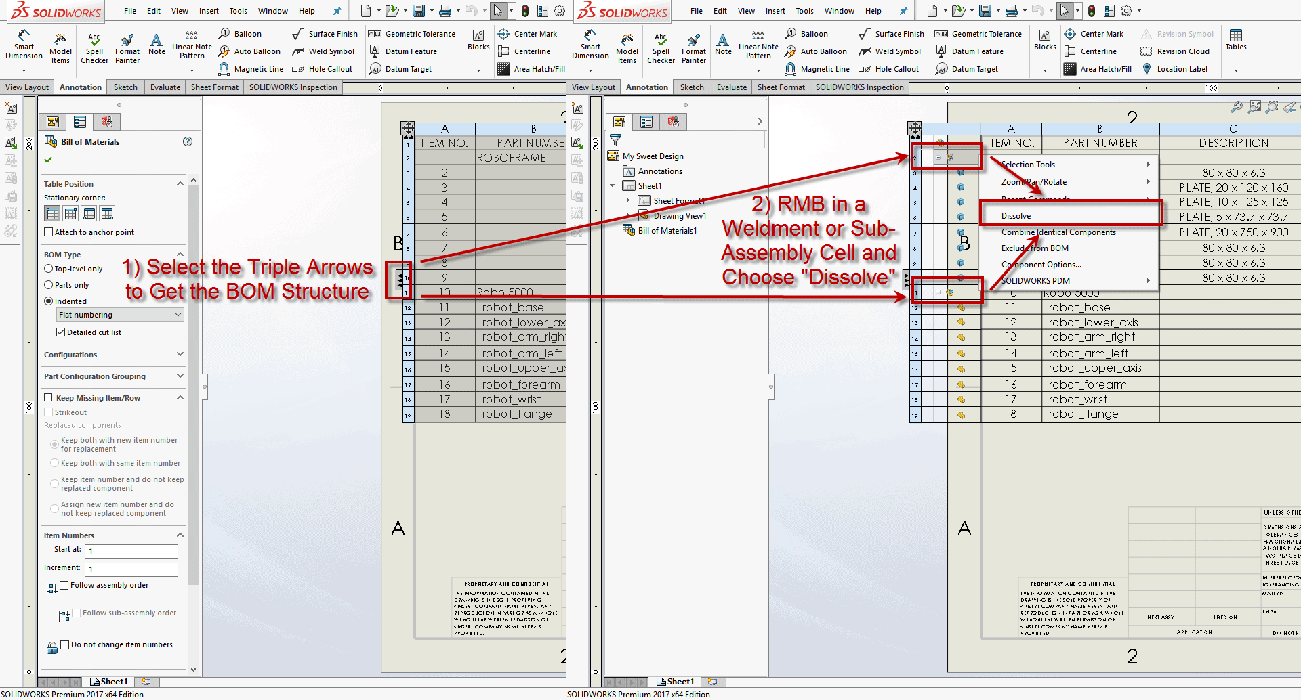Choose Hole Callout in right window

(x=888, y=69)
